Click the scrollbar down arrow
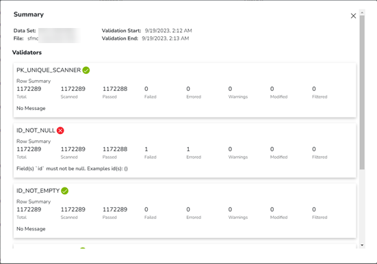Screen dimensions: 377x264 (x=362, y=246)
